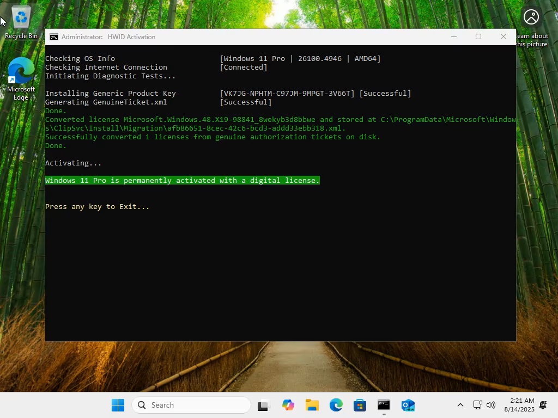Click the "Activating..." line

coord(73,163)
